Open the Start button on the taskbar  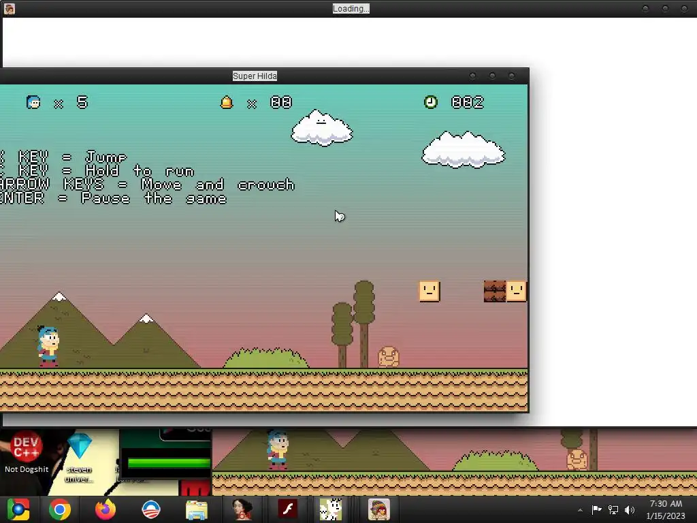[18, 509]
